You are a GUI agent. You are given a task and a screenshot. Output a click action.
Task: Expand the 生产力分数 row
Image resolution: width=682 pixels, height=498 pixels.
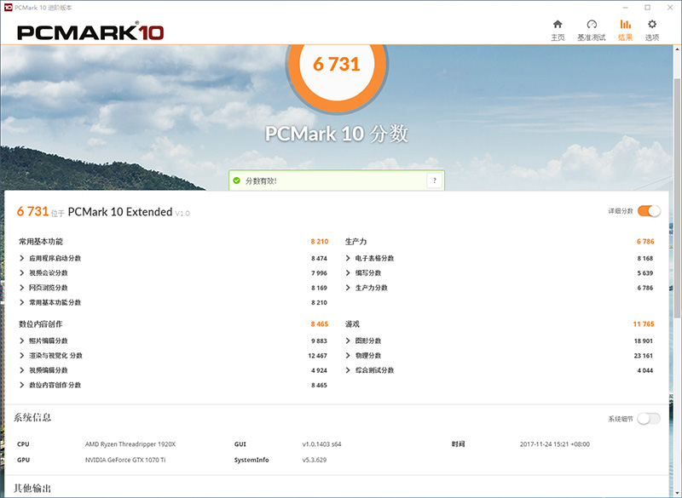(348, 288)
